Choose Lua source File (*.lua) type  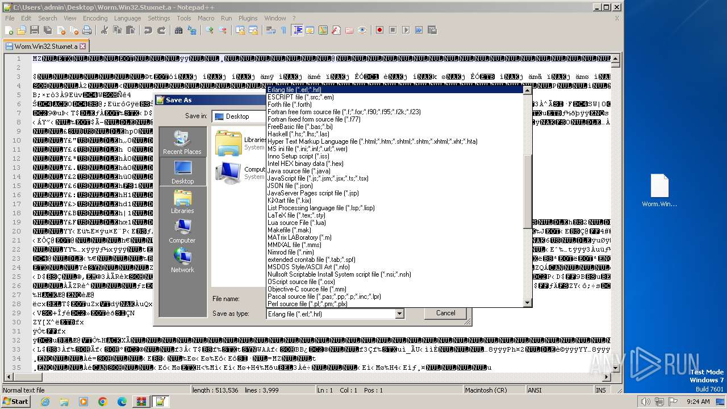pos(395,223)
